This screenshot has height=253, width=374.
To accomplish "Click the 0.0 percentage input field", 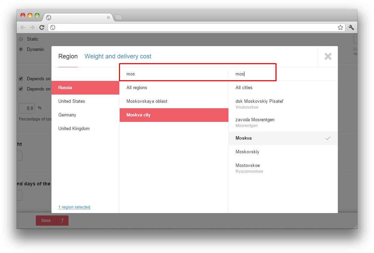I will point(27,108).
